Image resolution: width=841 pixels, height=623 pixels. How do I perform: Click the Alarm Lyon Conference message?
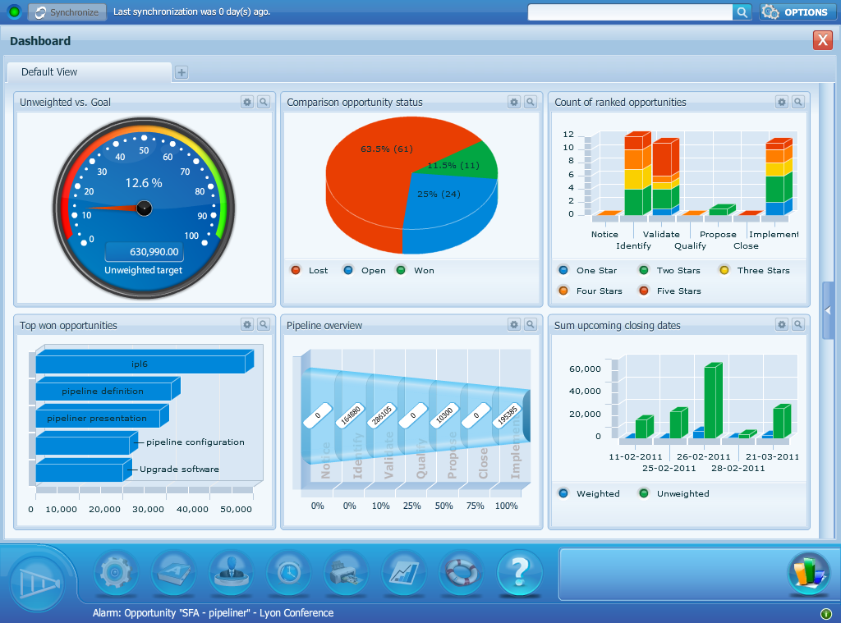pyautogui.click(x=213, y=613)
